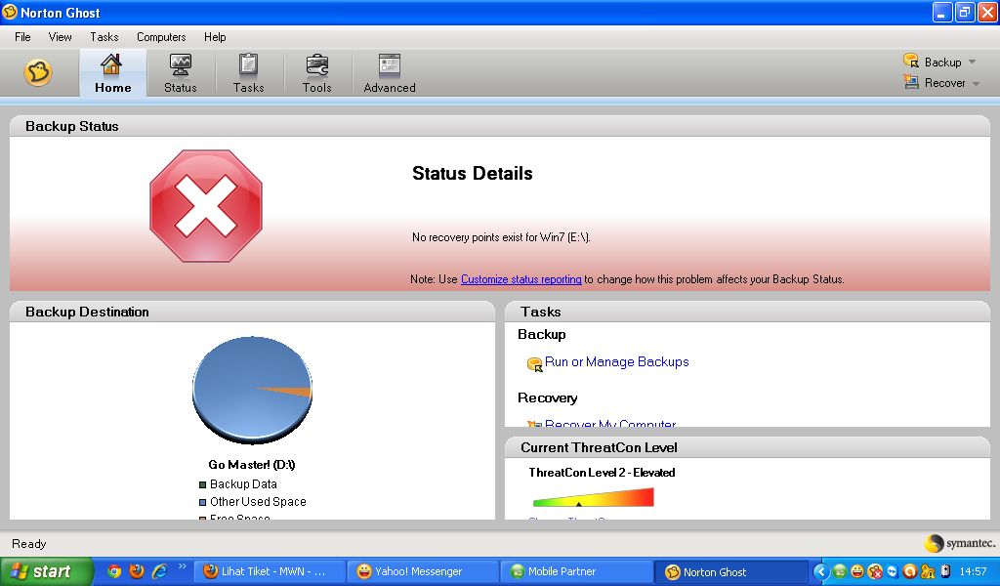
Task: Expand the Backup dropdown arrow
Action: [972, 62]
